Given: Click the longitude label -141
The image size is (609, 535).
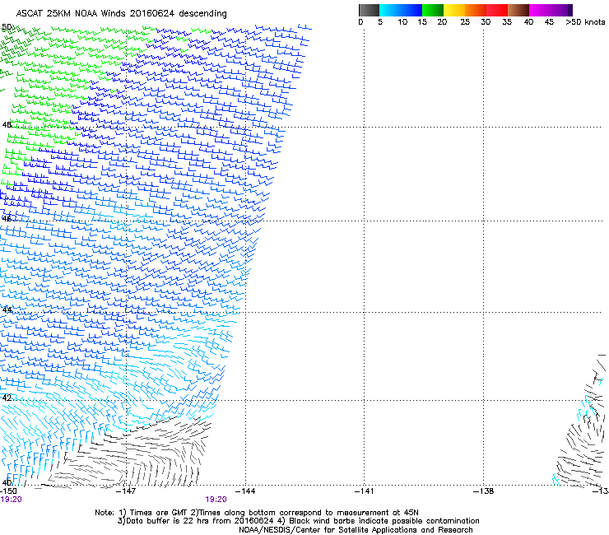Looking at the screenshot, I should 365,491.
